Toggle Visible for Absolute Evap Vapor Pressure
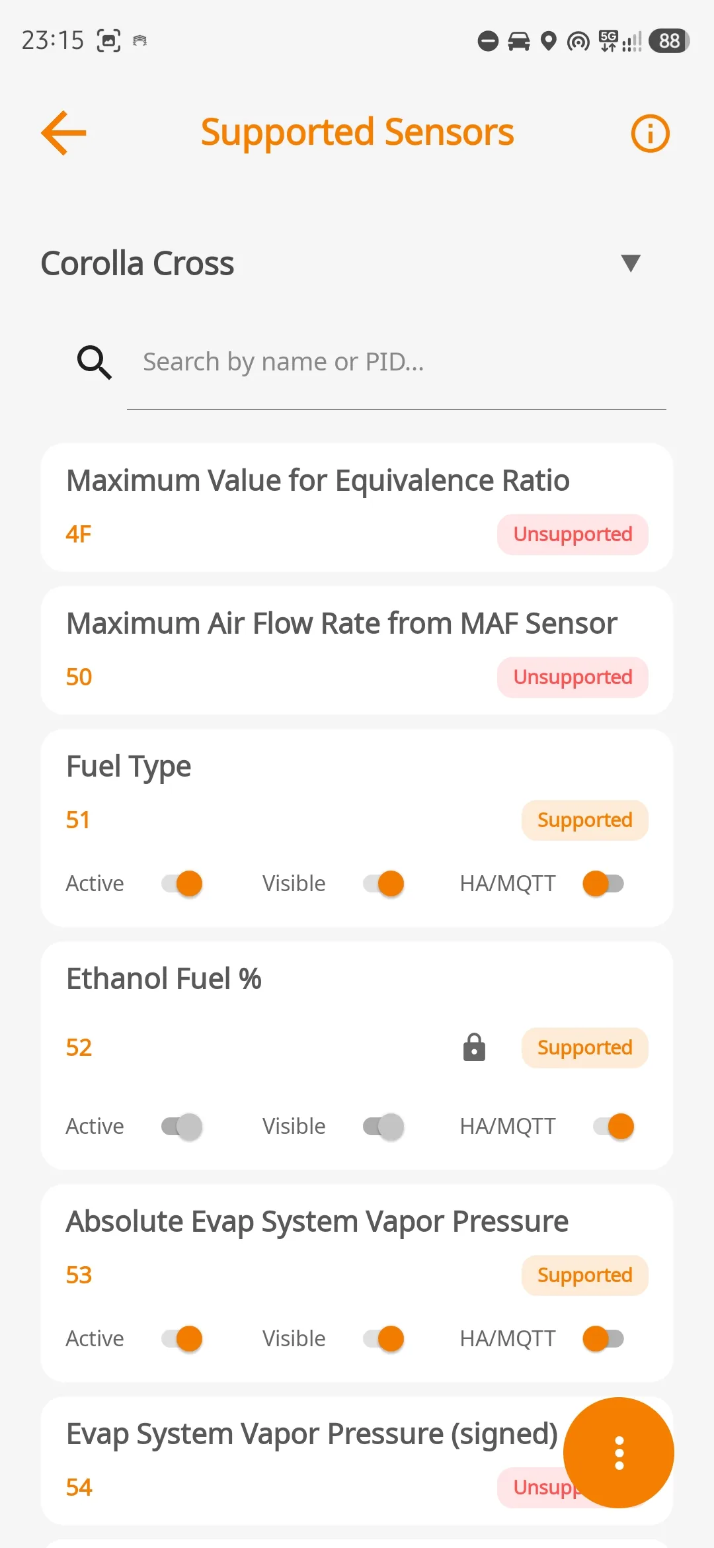714x1548 pixels. point(383,1339)
